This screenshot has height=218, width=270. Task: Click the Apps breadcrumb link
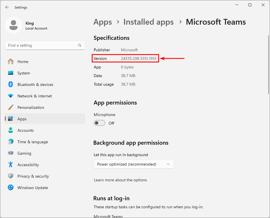click(x=103, y=22)
